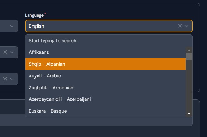
Task: Click the Language field showing English
Action: [x=100, y=26]
